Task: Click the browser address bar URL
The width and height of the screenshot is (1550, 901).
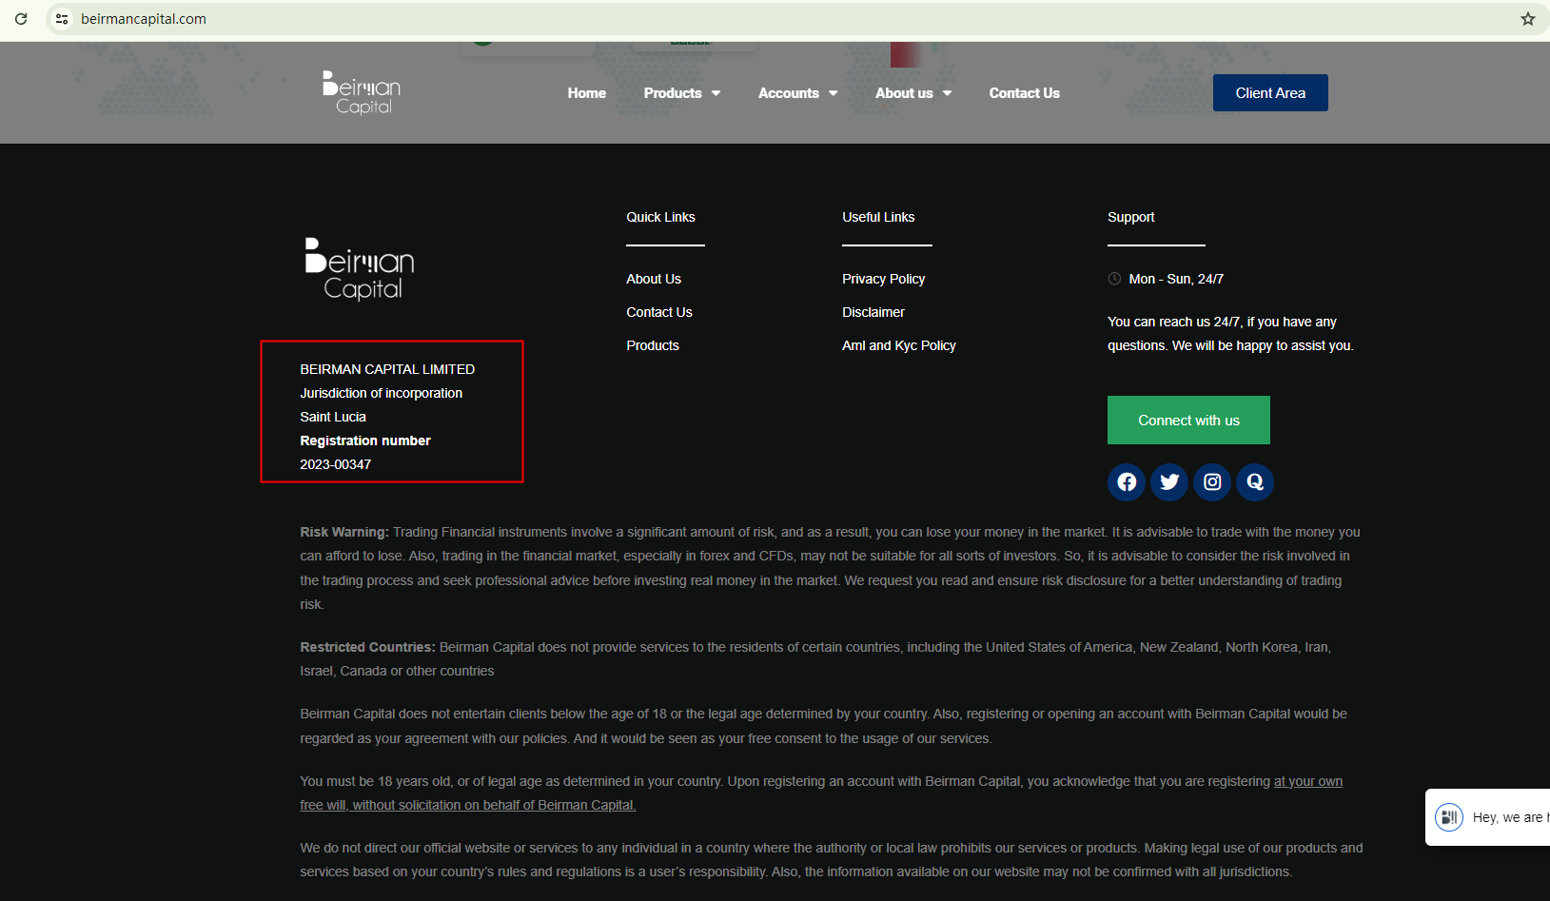Action: [x=143, y=19]
